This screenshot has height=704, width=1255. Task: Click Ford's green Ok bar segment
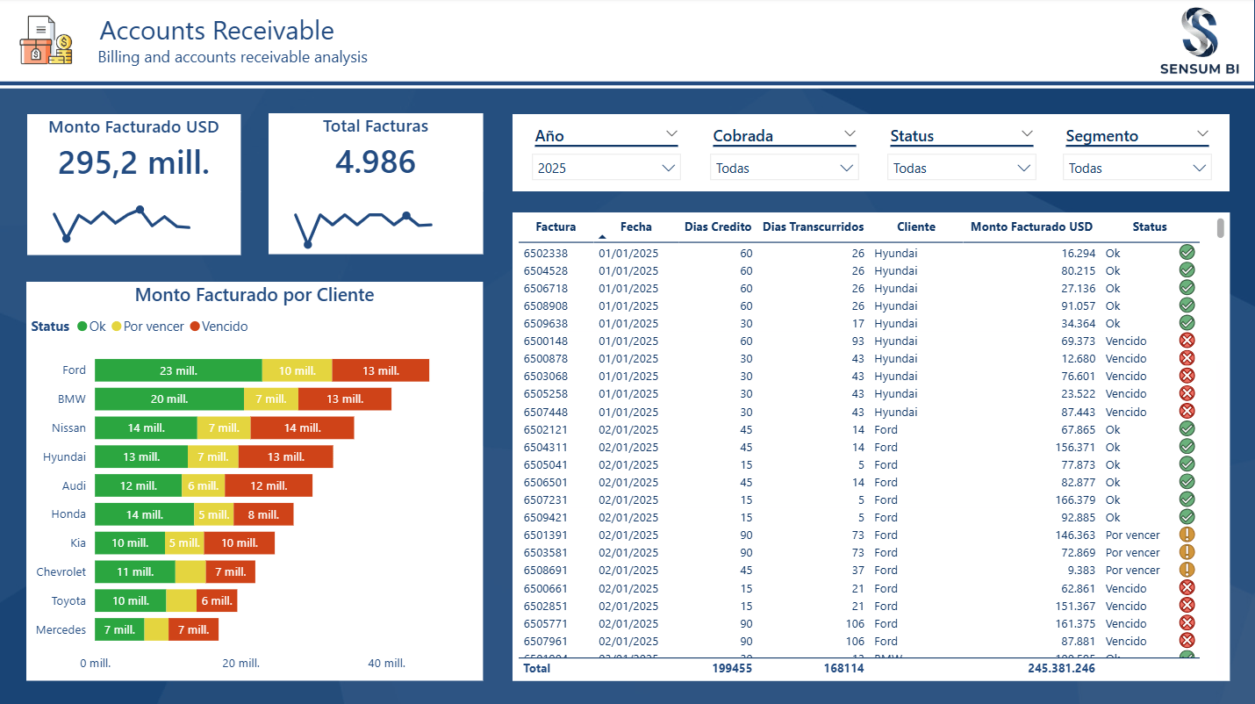(178, 370)
